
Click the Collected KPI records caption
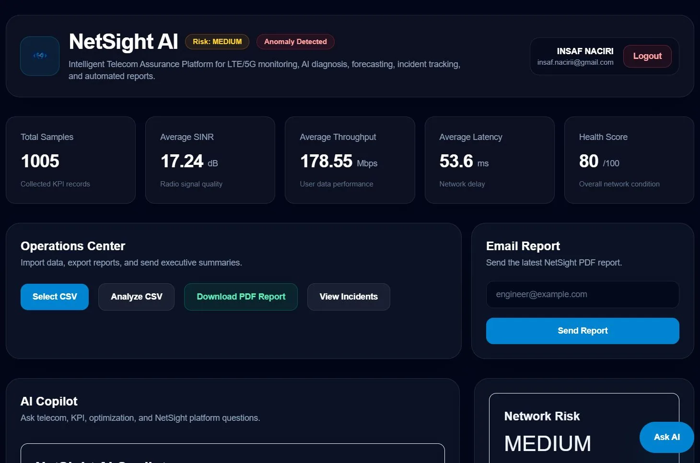[x=55, y=184]
